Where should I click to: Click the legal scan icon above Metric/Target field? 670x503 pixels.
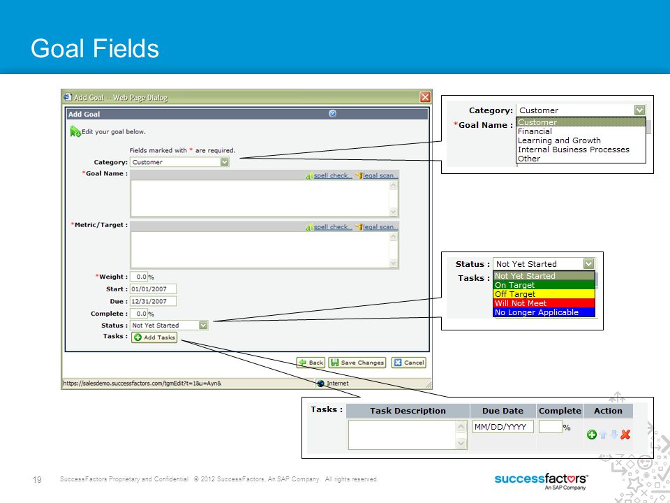pyautogui.click(x=359, y=228)
